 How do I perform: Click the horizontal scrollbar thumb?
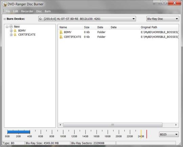[x=113, y=125]
